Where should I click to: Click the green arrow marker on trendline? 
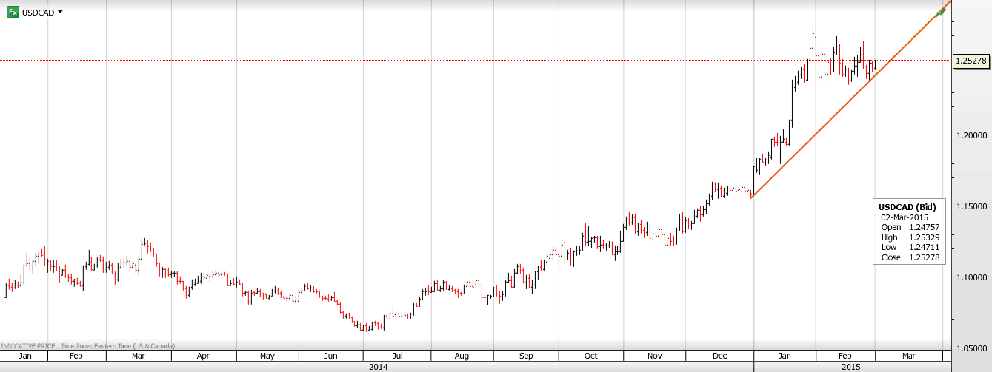point(942,10)
